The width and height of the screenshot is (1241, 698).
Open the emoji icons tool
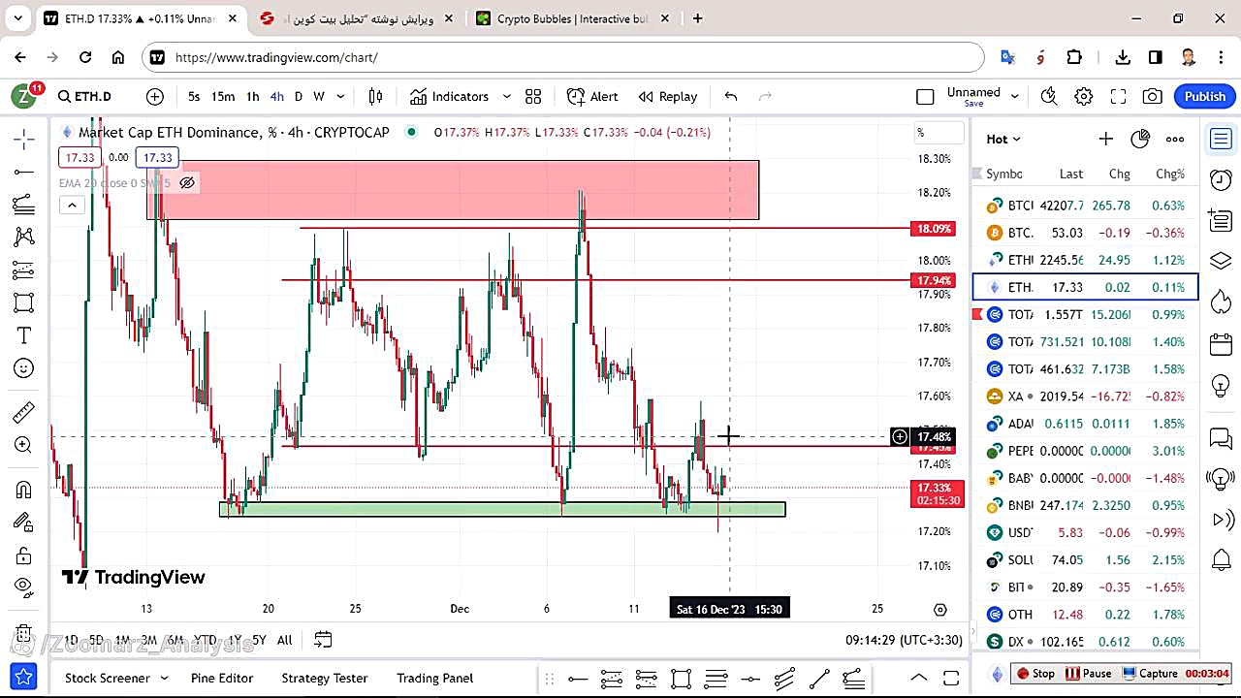click(x=24, y=368)
